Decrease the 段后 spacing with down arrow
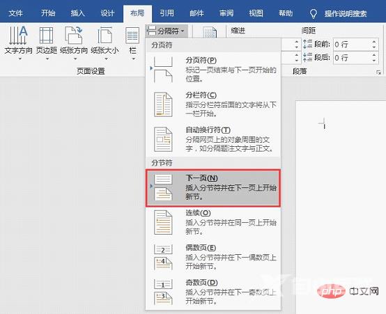 [x=374, y=61]
